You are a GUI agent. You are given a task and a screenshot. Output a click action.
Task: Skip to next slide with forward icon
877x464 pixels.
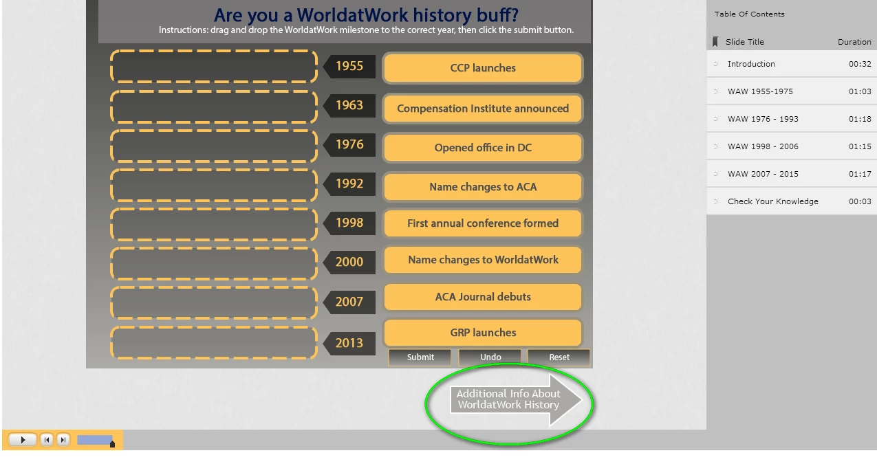point(63,439)
